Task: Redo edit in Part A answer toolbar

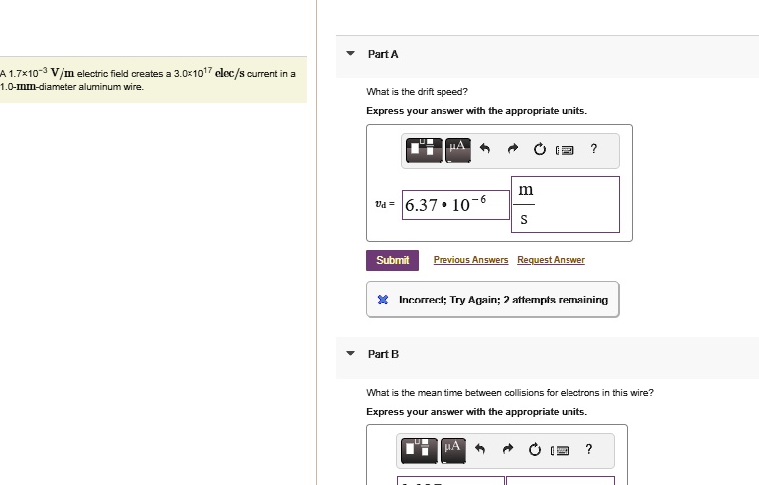Action: [513, 148]
